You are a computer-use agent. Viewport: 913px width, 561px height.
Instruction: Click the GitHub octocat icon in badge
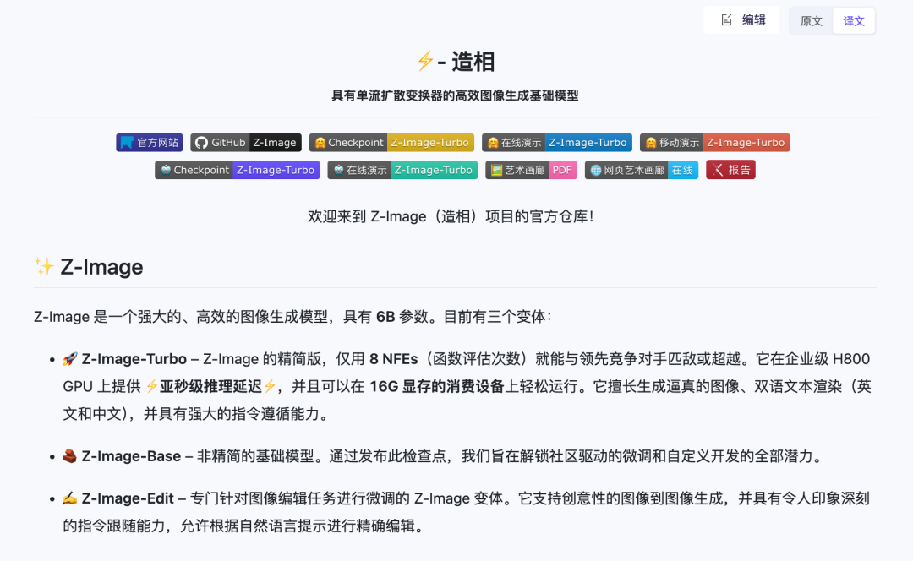201,143
